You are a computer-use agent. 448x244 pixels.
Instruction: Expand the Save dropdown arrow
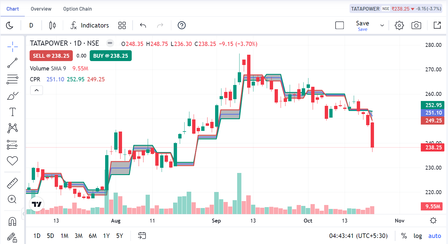(x=382, y=25)
